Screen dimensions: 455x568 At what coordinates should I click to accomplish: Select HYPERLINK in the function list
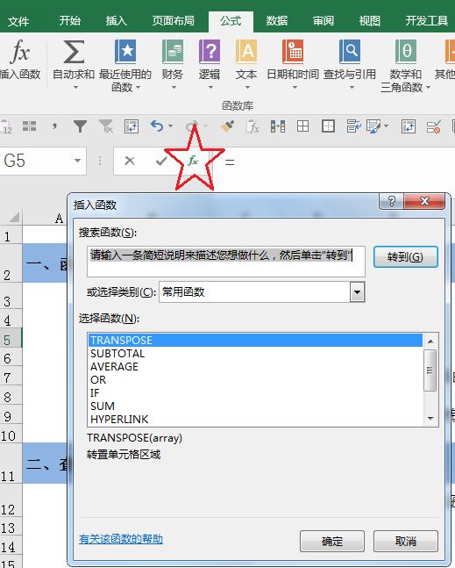255,419
